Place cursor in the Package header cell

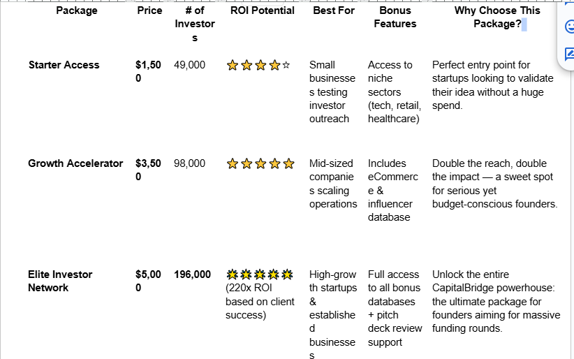click(x=77, y=10)
